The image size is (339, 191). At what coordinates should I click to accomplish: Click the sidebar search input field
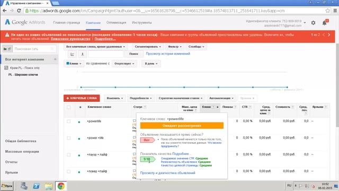coord(34,49)
